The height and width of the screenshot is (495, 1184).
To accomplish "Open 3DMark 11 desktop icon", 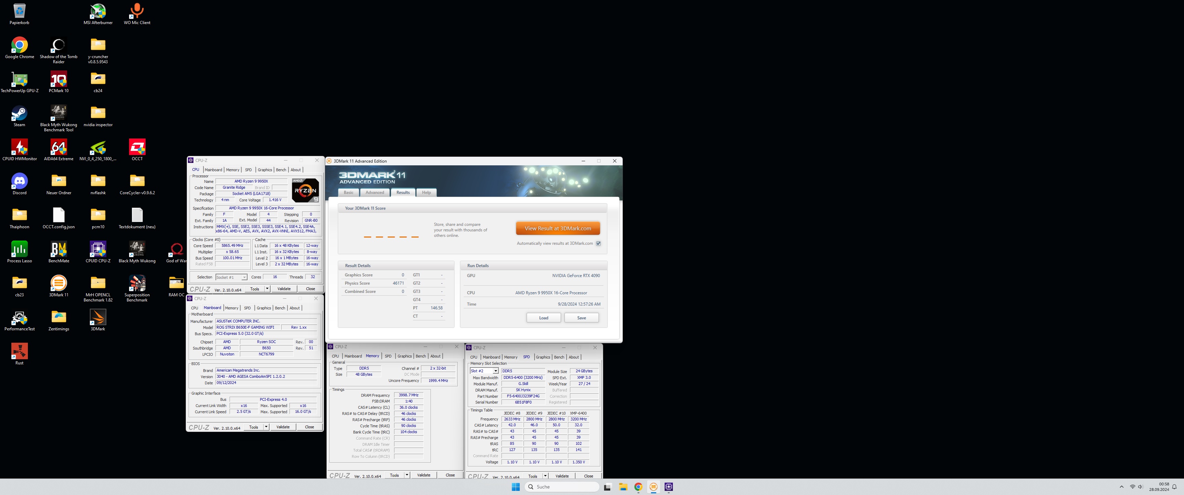I will pyautogui.click(x=59, y=286).
